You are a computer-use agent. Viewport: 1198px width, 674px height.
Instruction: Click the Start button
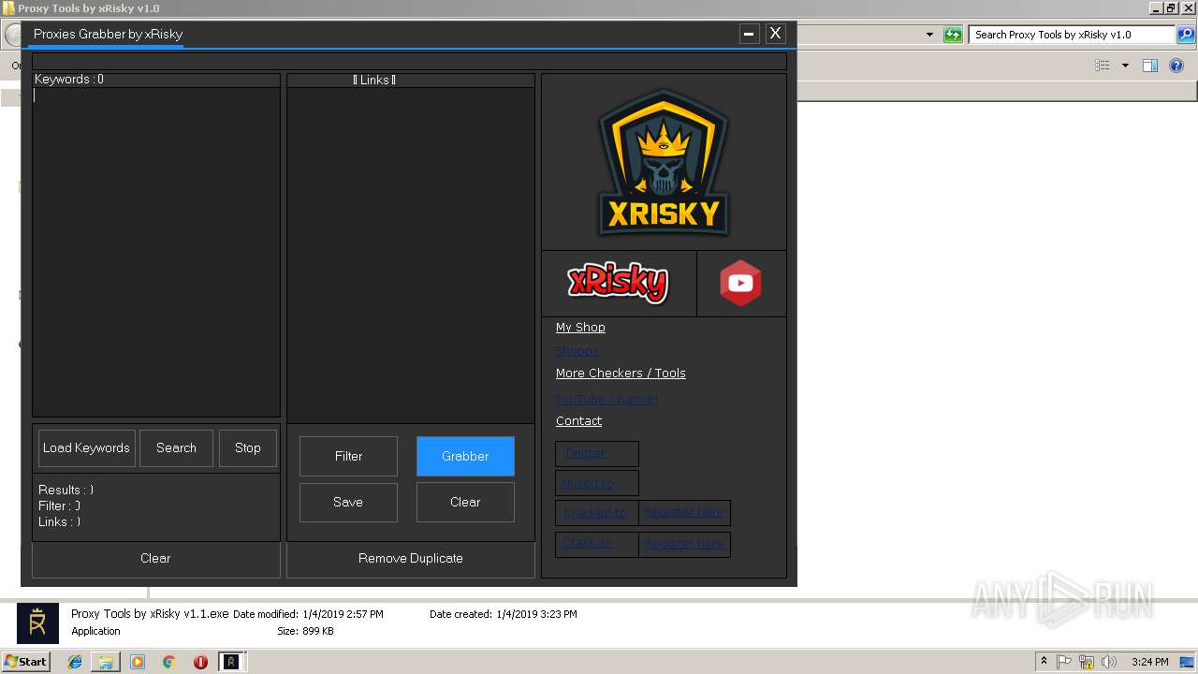(x=25, y=662)
